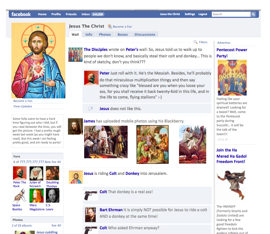This screenshot has height=234, width=270.
Task: Click the 'Jesus The Christ' page title
Action: pyautogui.click(x=87, y=26)
